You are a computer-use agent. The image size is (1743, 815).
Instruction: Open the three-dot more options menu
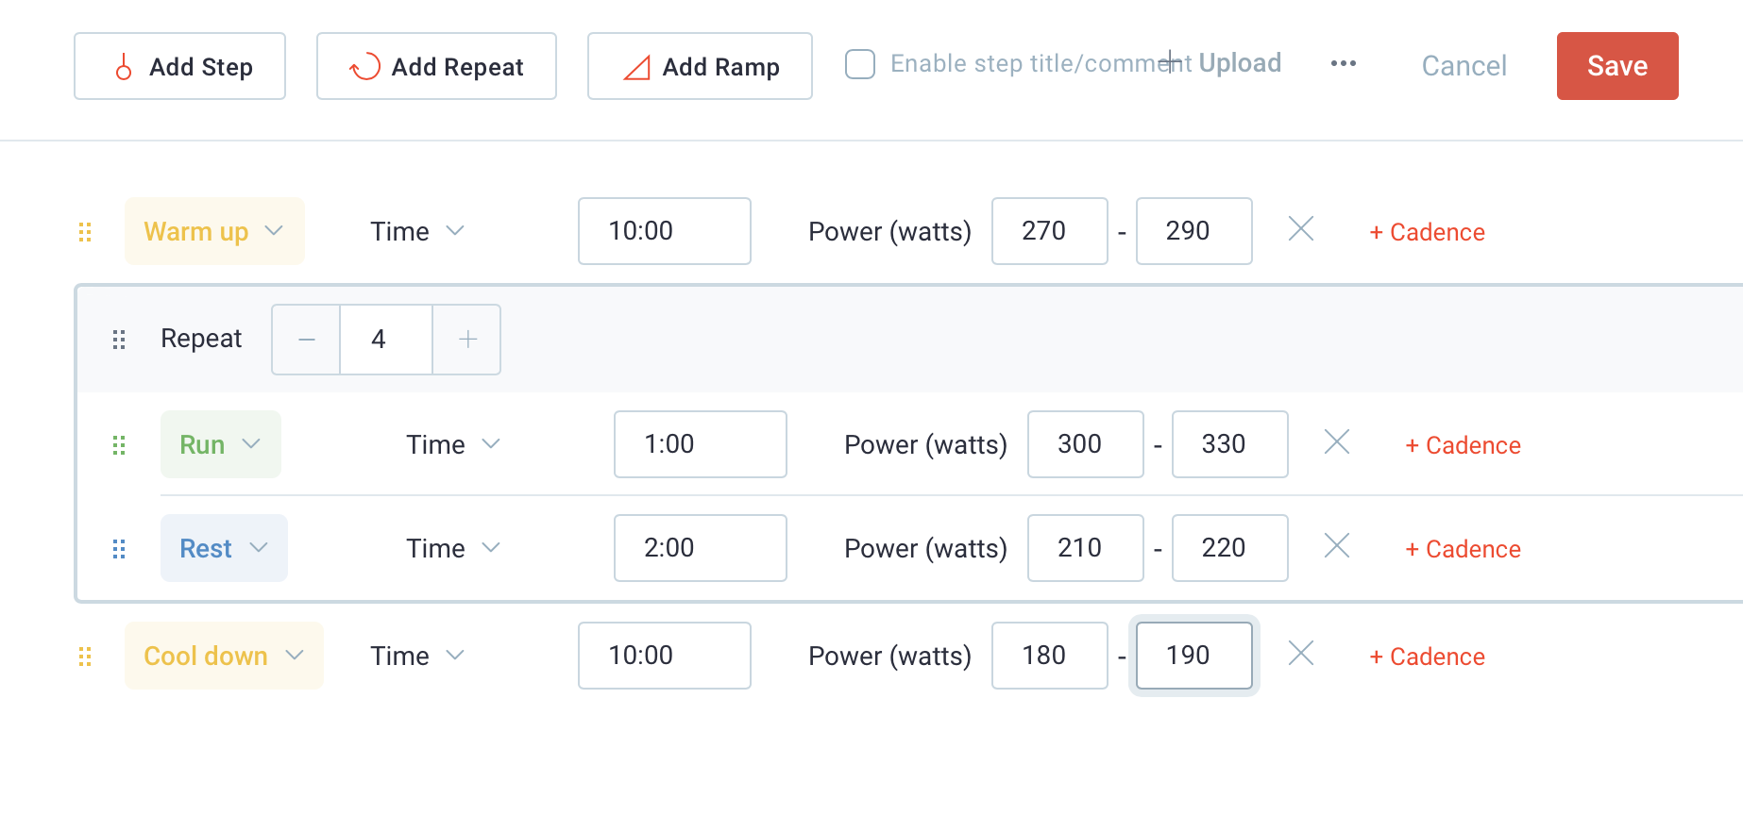coord(1344,63)
